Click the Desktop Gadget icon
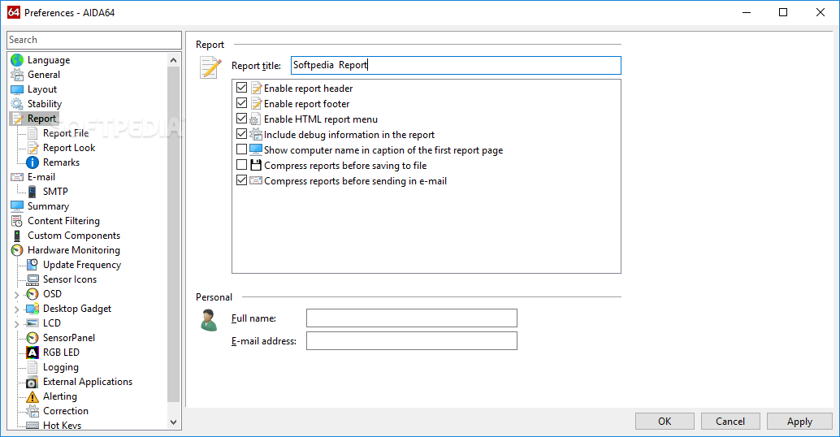Screen dimensions: 840x437 [x=32, y=309]
